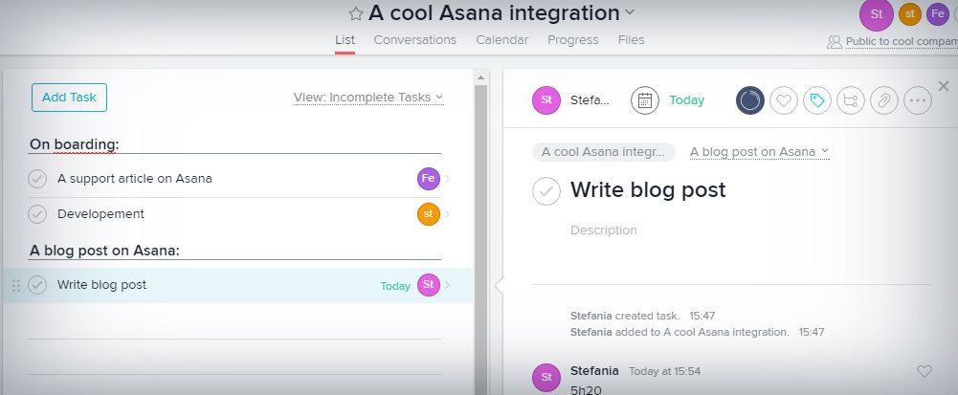This screenshot has height=395, width=958.
Task: Mark the Developement task complete
Action: [37, 214]
